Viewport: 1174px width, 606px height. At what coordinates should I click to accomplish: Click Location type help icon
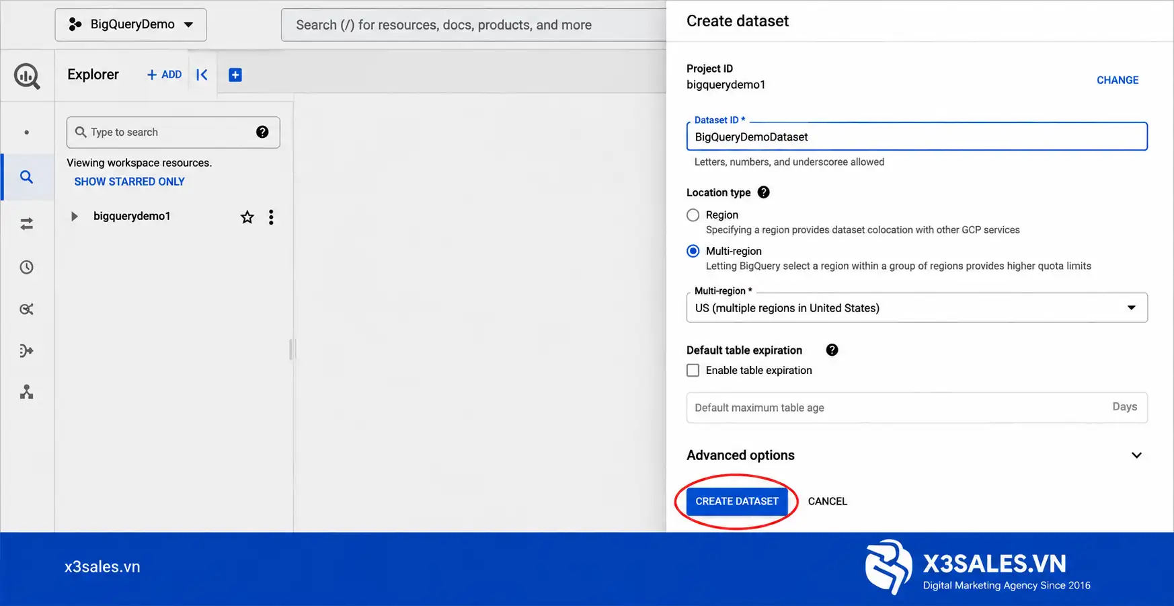[x=763, y=192]
